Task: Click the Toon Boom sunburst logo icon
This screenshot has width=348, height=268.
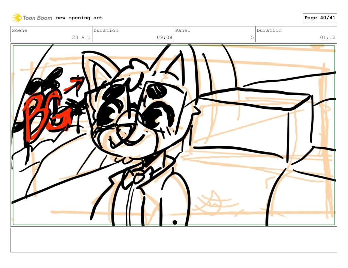Action: (x=17, y=18)
